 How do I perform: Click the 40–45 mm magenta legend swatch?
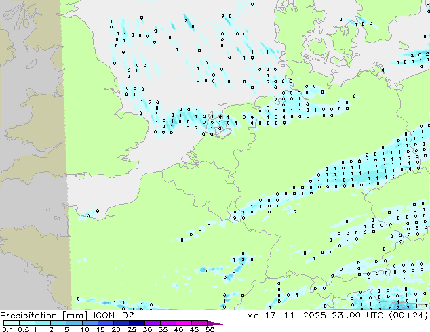click(x=184, y=323)
